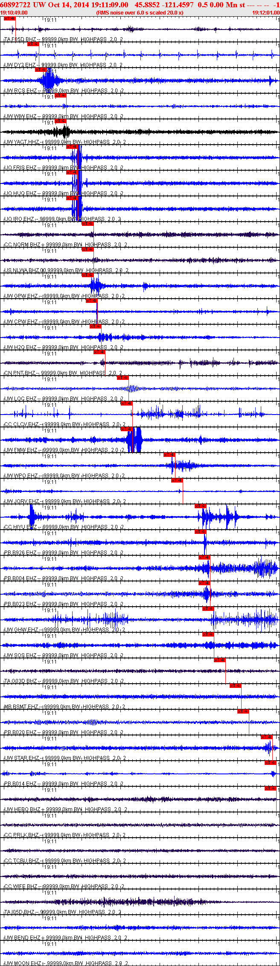Select the PB B014 EHZ station label
The image size is (280, 966).
[63, 784]
